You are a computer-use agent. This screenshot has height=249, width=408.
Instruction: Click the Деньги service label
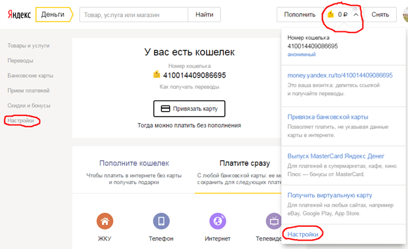[x=53, y=14]
